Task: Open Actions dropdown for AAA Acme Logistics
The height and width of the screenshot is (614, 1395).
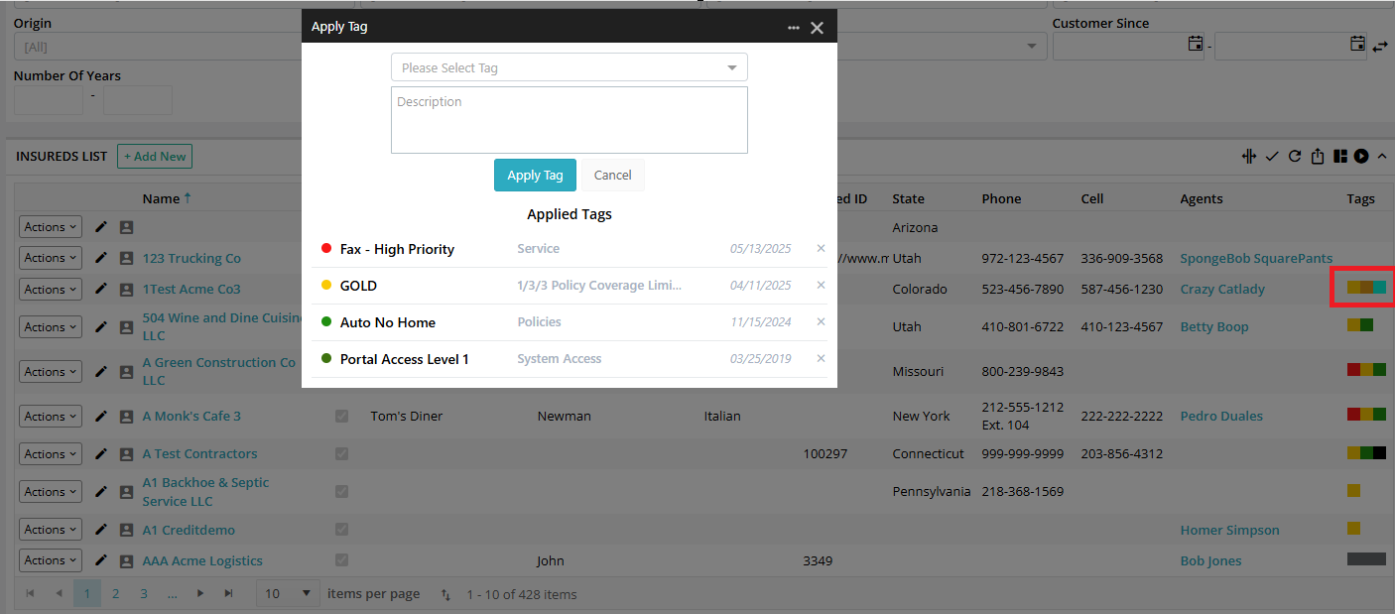Action: [x=51, y=560]
